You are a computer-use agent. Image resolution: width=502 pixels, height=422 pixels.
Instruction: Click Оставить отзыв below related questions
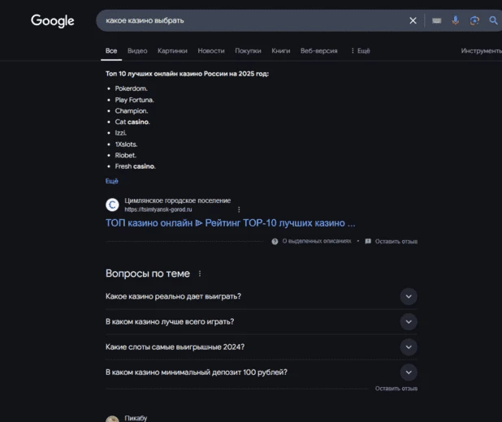396,389
